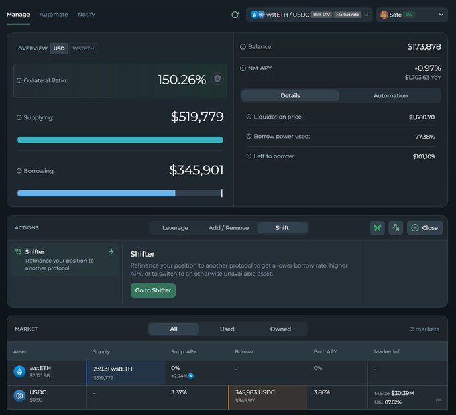Click the 77.38% borrow power value
456x415 pixels.
pyautogui.click(x=425, y=137)
